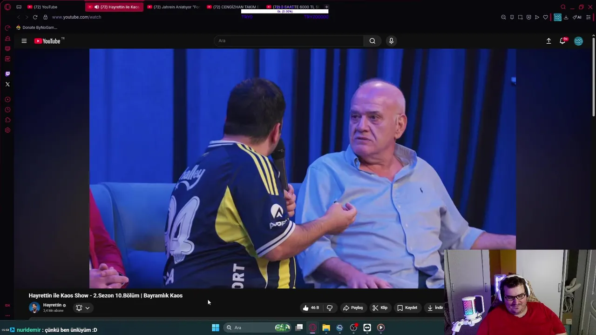The image size is (596, 335).
Task: Click the YouTube upload arrow icon
Action: pyautogui.click(x=549, y=41)
